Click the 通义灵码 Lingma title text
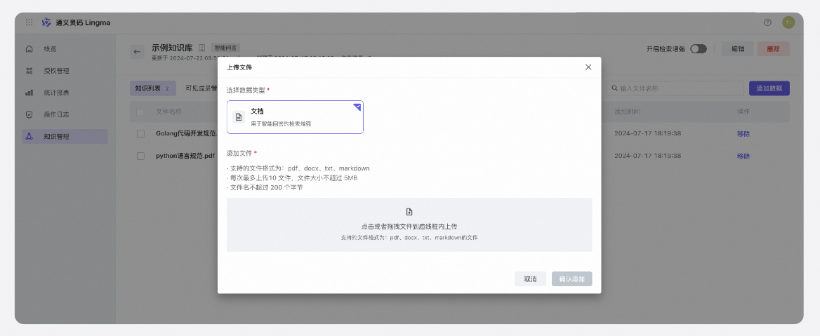The height and width of the screenshot is (336, 820). (x=83, y=22)
